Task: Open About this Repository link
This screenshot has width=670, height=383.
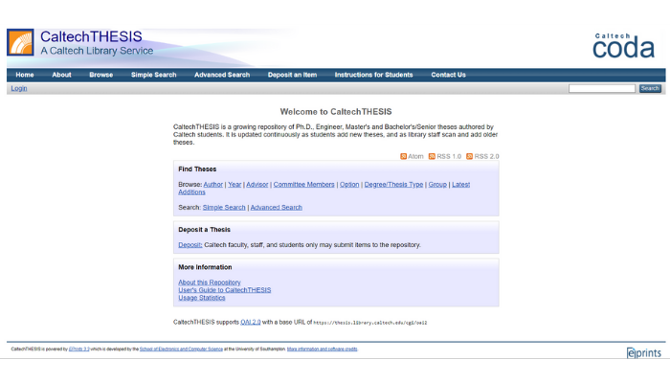Action: pyautogui.click(x=210, y=282)
